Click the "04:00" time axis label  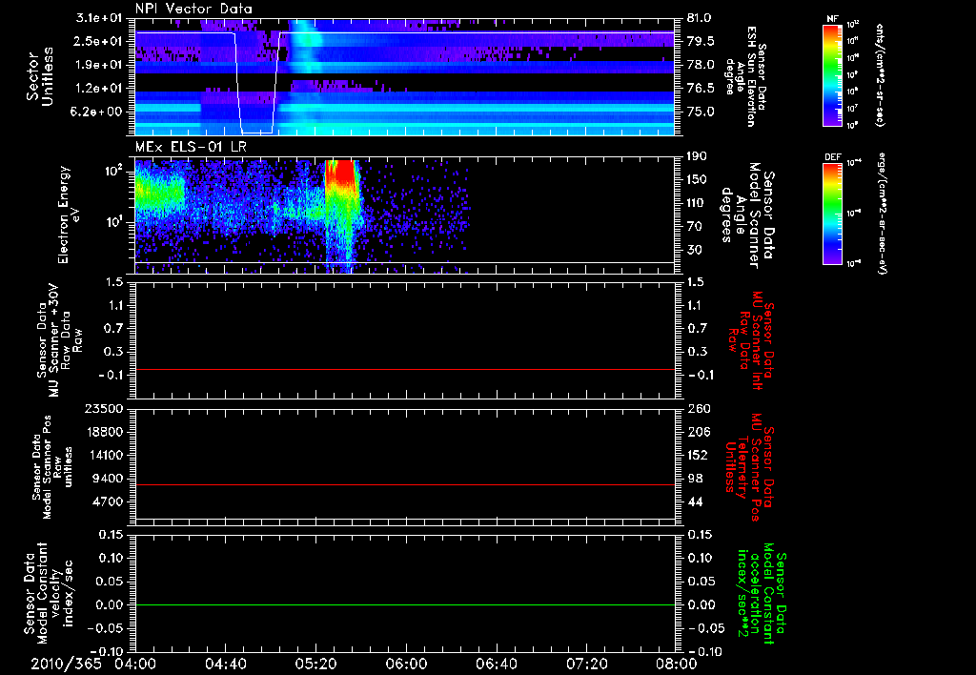coord(135,664)
